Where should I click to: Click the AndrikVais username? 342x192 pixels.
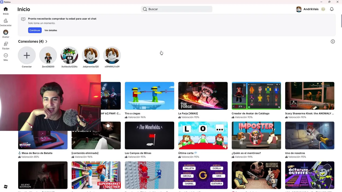click(x=311, y=9)
